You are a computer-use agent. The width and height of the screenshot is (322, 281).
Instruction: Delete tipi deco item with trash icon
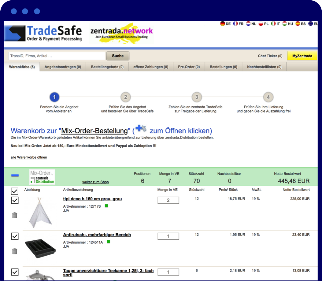point(15,215)
